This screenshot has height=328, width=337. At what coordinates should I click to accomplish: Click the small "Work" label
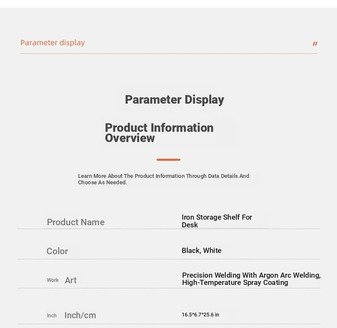click(x=53, y=280)
